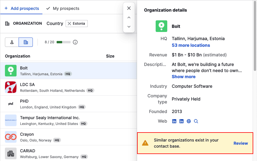
Task: Switch to the people view toggle
Action: tap(12, 42)
